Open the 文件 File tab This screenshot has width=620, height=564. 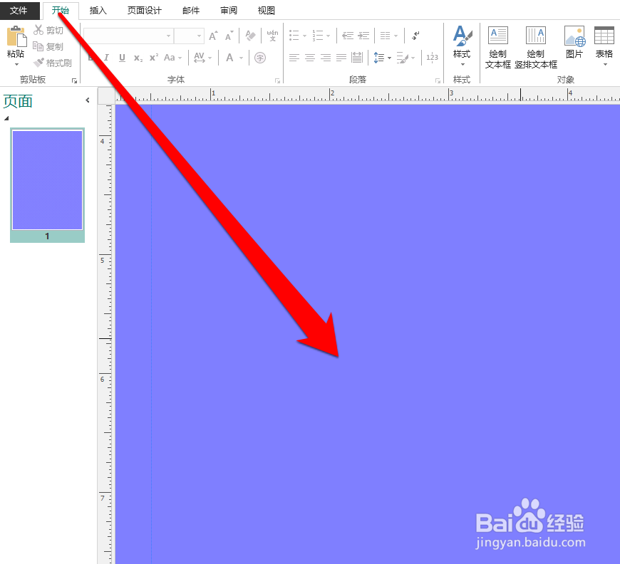coord(19,10)
